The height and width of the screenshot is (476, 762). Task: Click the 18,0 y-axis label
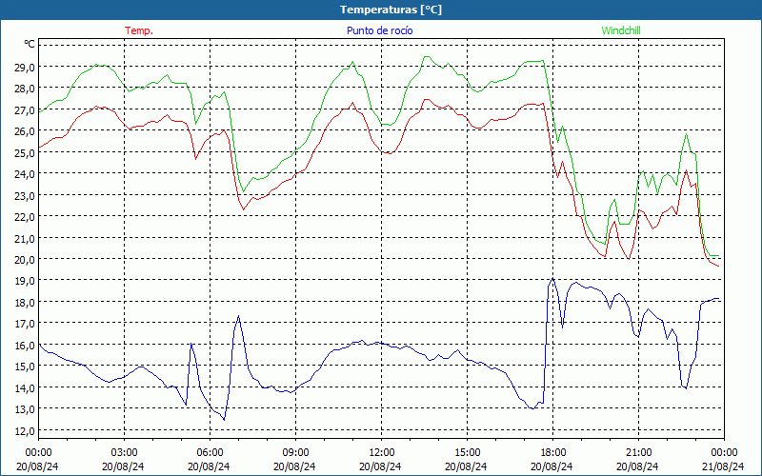[25, 302]
